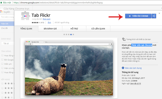Click the Kích thước: 2.03MiB text

tap(129, 81)
